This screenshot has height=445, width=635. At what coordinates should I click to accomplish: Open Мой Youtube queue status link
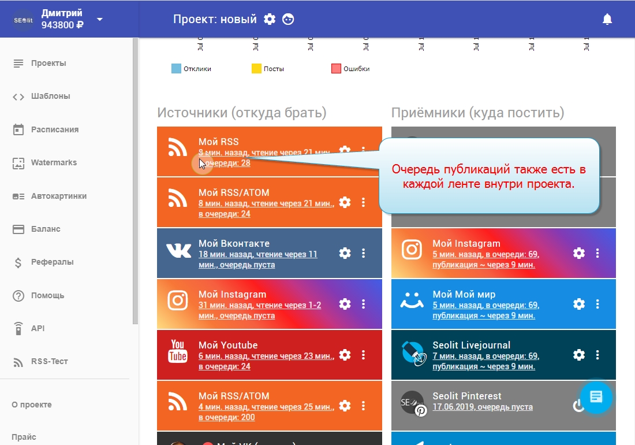pos(266,361)
